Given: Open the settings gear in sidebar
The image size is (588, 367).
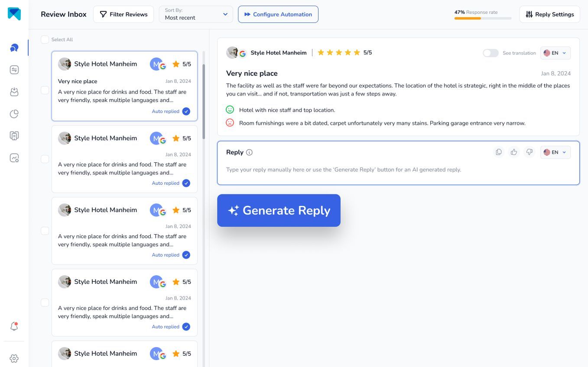Looking at the screenshot, I should pos(14,358).
